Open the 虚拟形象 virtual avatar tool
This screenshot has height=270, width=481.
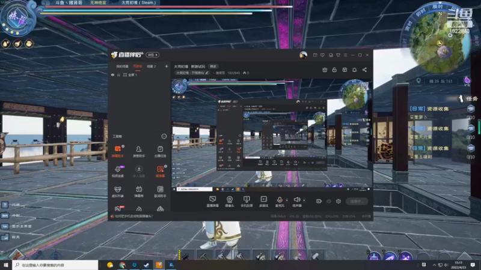click(117, 191)
